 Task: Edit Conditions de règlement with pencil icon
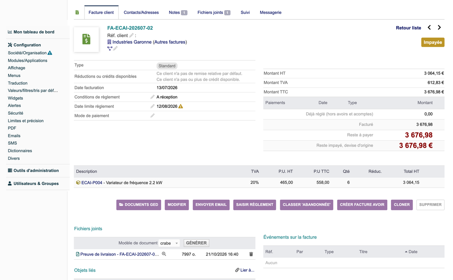(153, 97)
